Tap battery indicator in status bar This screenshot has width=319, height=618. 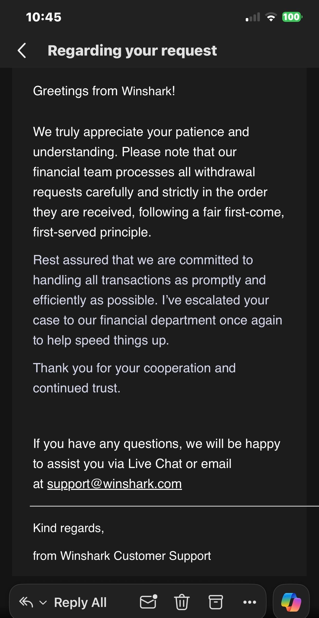click(292, 17)
